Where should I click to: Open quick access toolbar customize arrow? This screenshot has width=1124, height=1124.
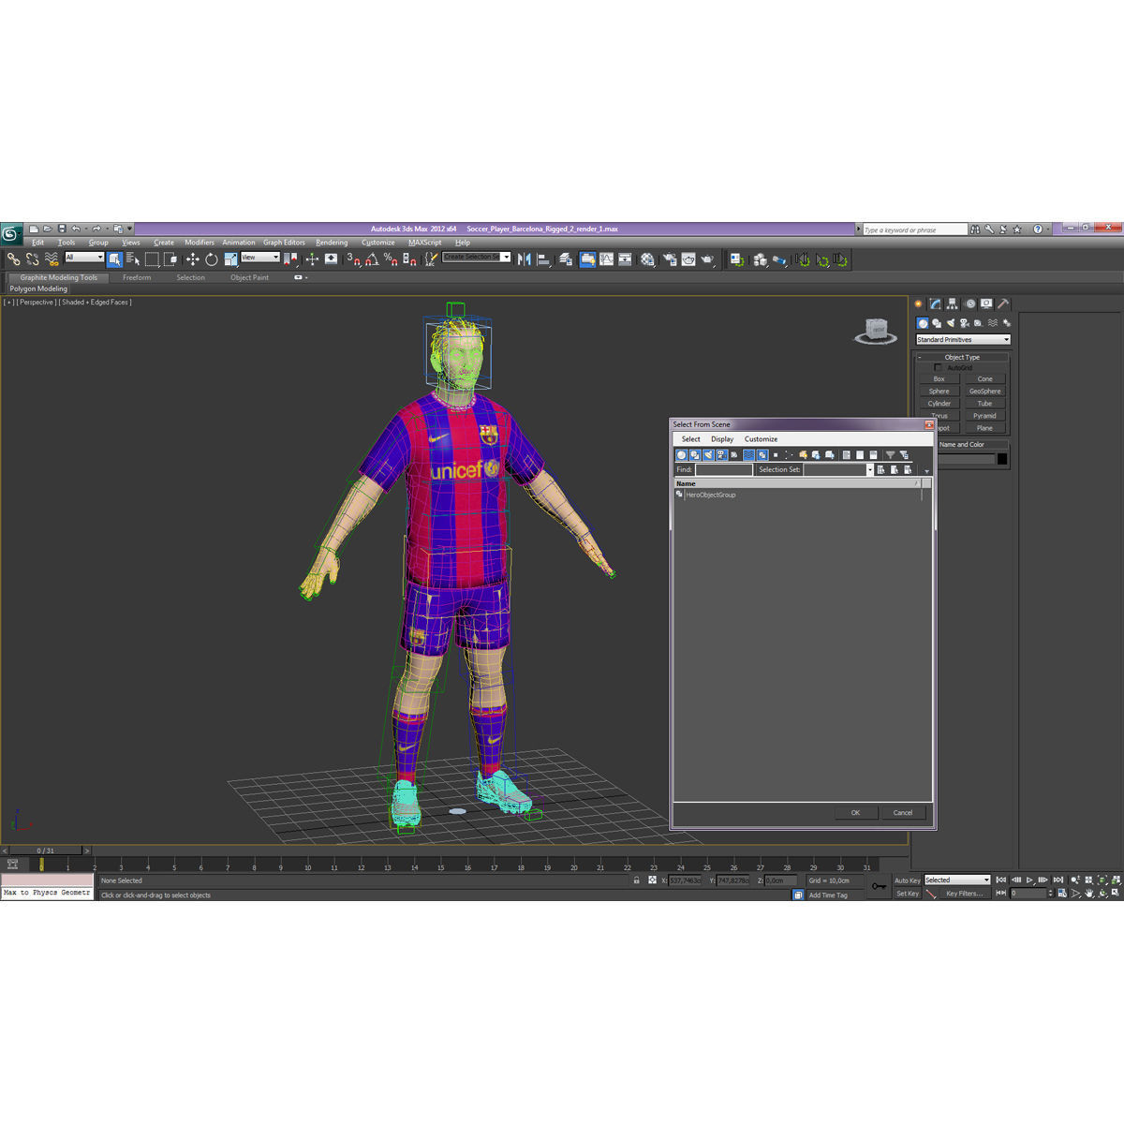point(129,229)
